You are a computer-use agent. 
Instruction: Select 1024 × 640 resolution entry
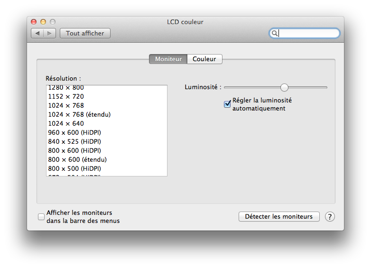click(x=106, y=123)
